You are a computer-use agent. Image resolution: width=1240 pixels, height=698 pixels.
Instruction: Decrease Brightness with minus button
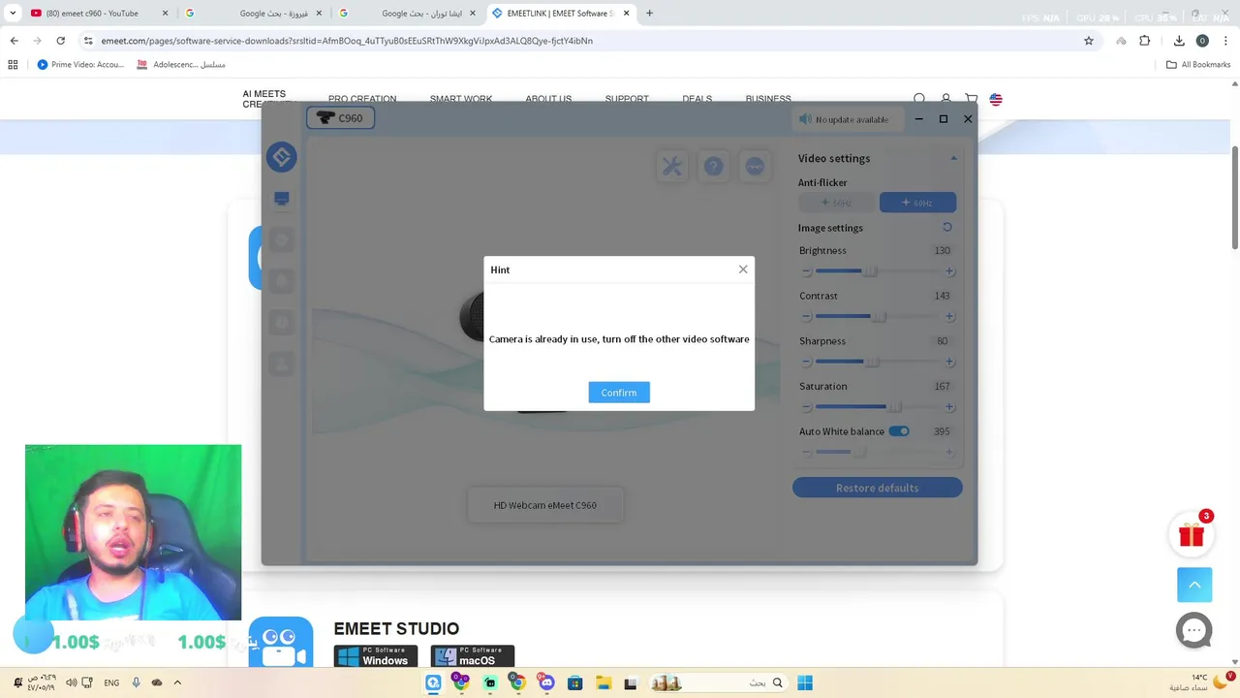pyautogui.click(x=806, y=271)
